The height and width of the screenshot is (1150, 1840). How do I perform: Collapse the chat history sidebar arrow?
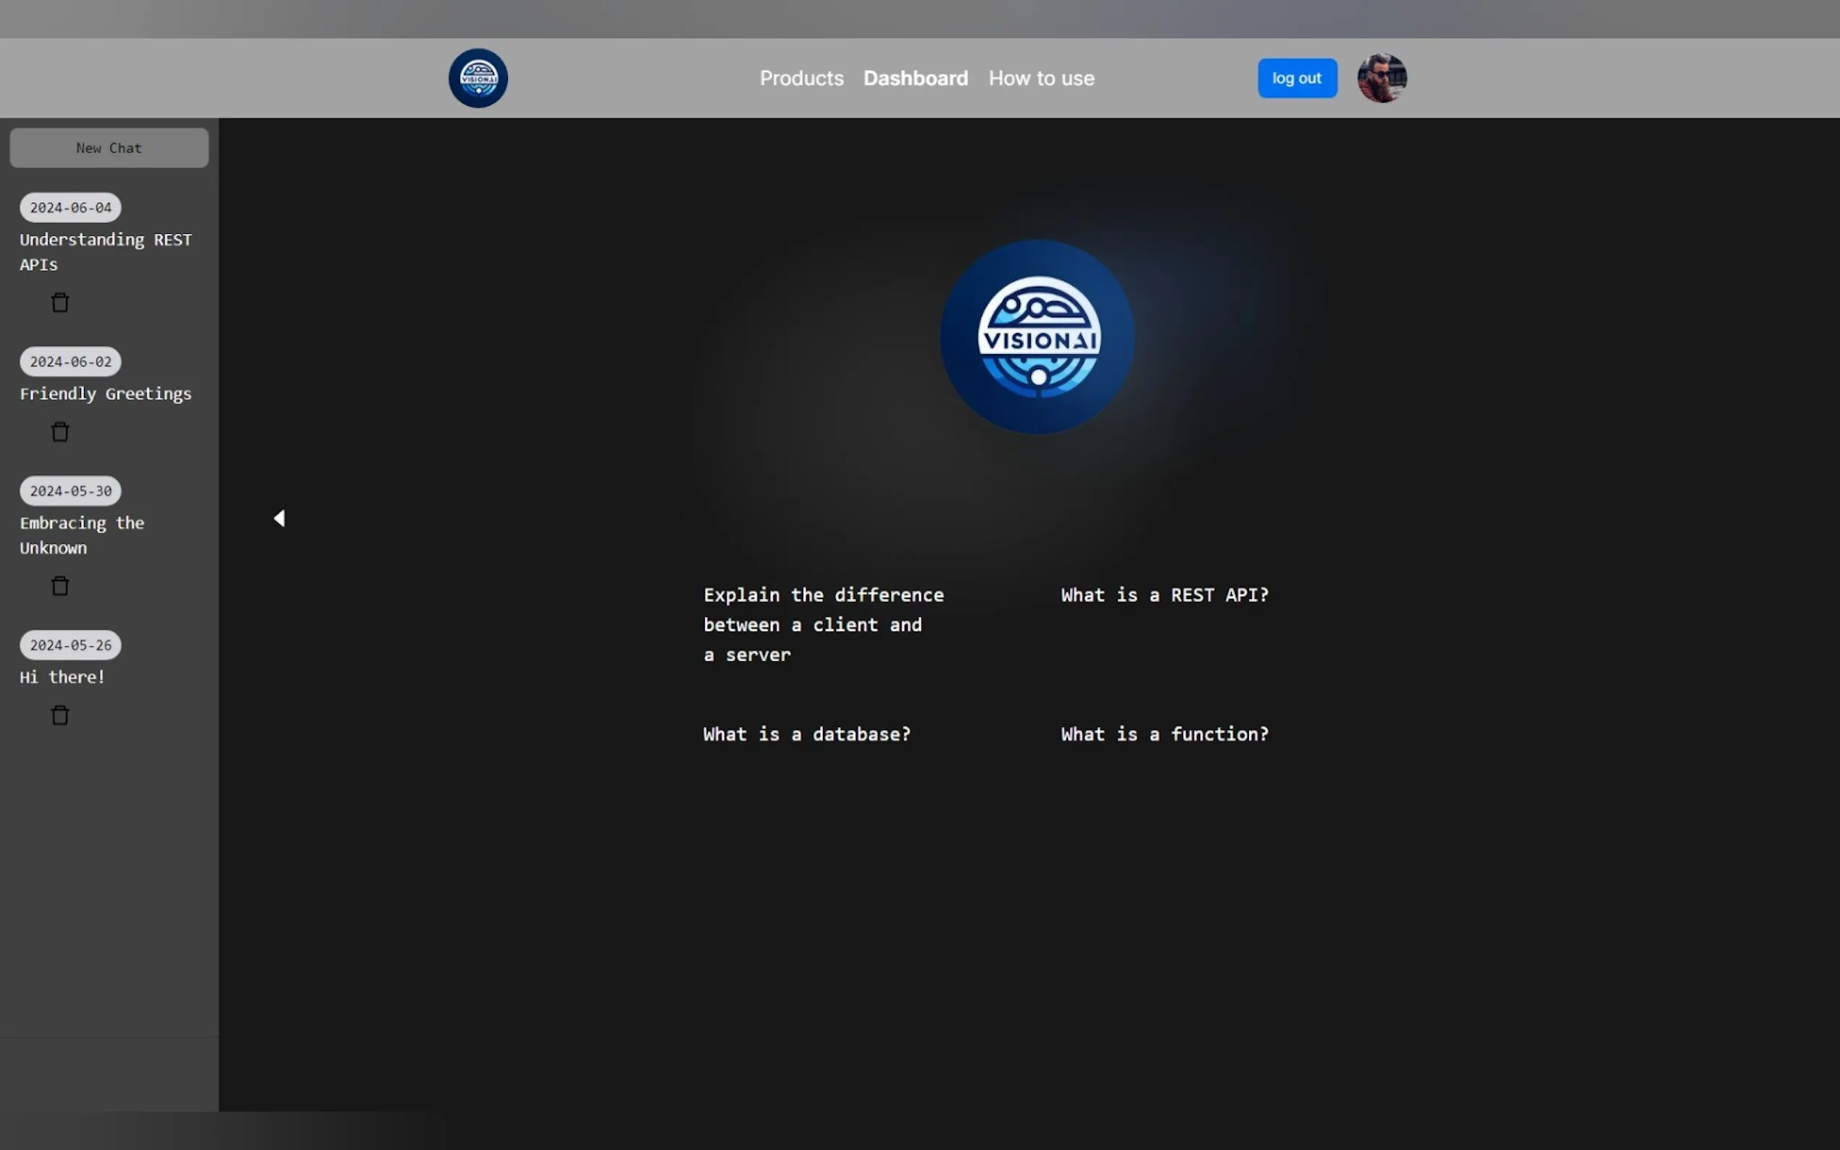click(x=279, y=518)
